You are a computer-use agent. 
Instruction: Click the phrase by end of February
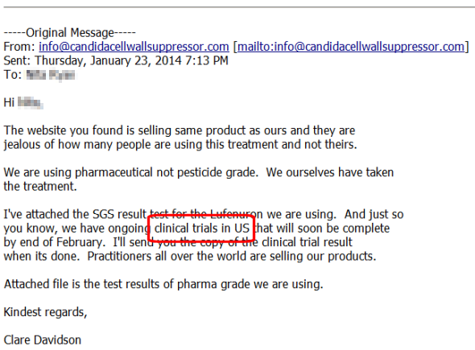(54, 242)
